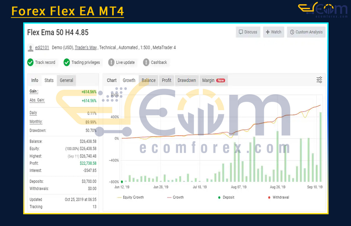Click the Live update exclamation icon
Screen dimensions: 351x226
(111, 62)
